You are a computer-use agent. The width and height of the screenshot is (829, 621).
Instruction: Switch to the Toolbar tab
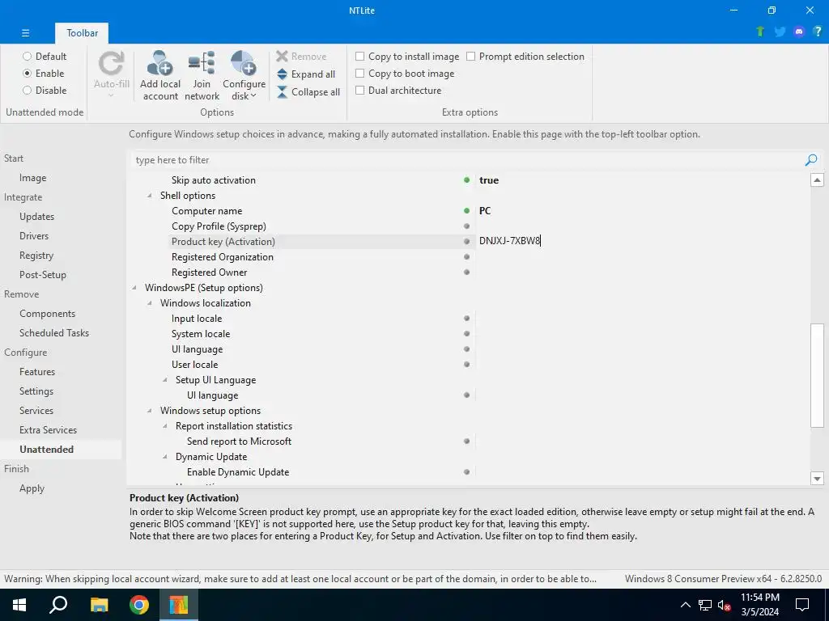(82, 32)
